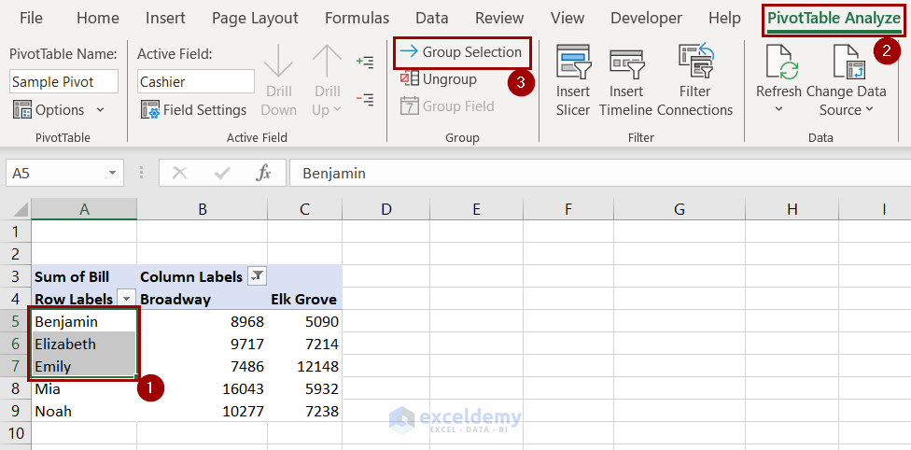Select column D header

coord(384,210)
